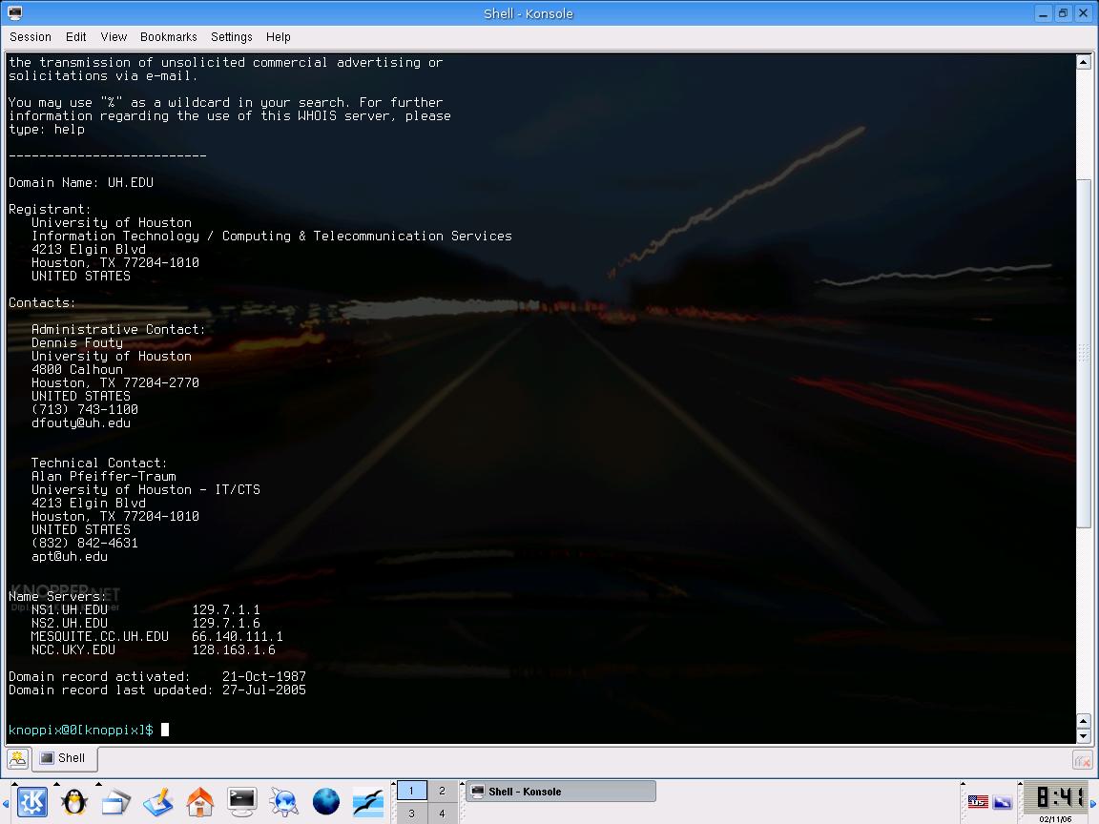Click the knoppix shell prompt line
This screenshot has height=824, width=1099.
pyautogui.click(x=89, y=731)
